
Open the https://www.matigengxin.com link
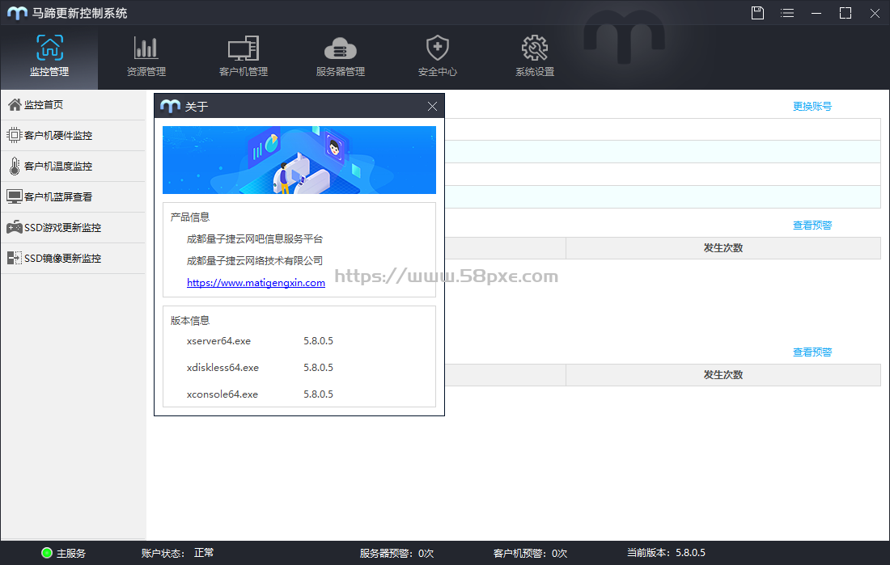pos(256,283)
